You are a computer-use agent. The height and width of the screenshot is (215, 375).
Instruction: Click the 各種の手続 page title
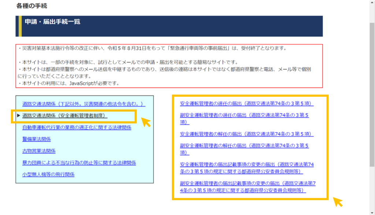(31, 6)
